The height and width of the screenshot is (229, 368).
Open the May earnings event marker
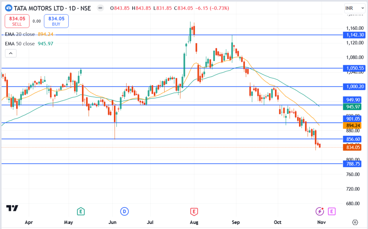click(x=81, y=211)
